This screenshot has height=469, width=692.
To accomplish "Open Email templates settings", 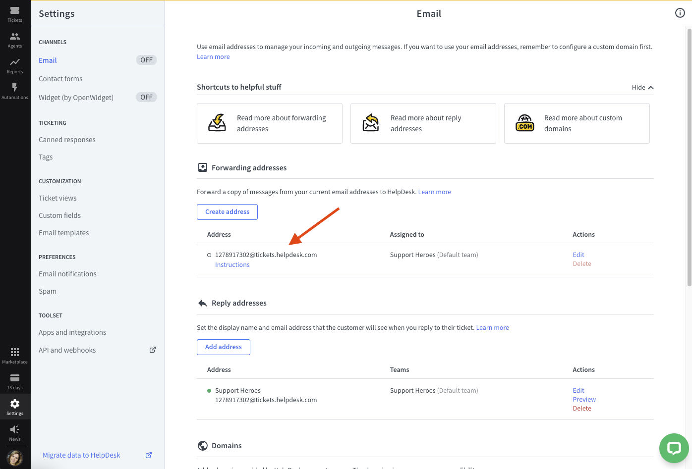I will [x=64, y=233].
